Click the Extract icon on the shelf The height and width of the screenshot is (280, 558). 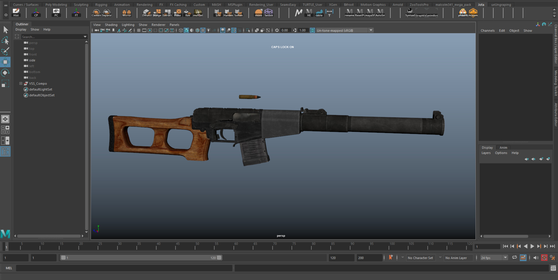(x=167, y=13)
